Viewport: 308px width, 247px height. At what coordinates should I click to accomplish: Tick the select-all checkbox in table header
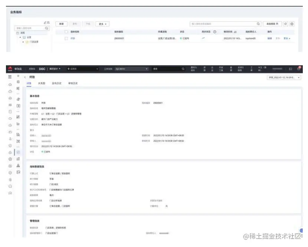(x=66, y=32)
